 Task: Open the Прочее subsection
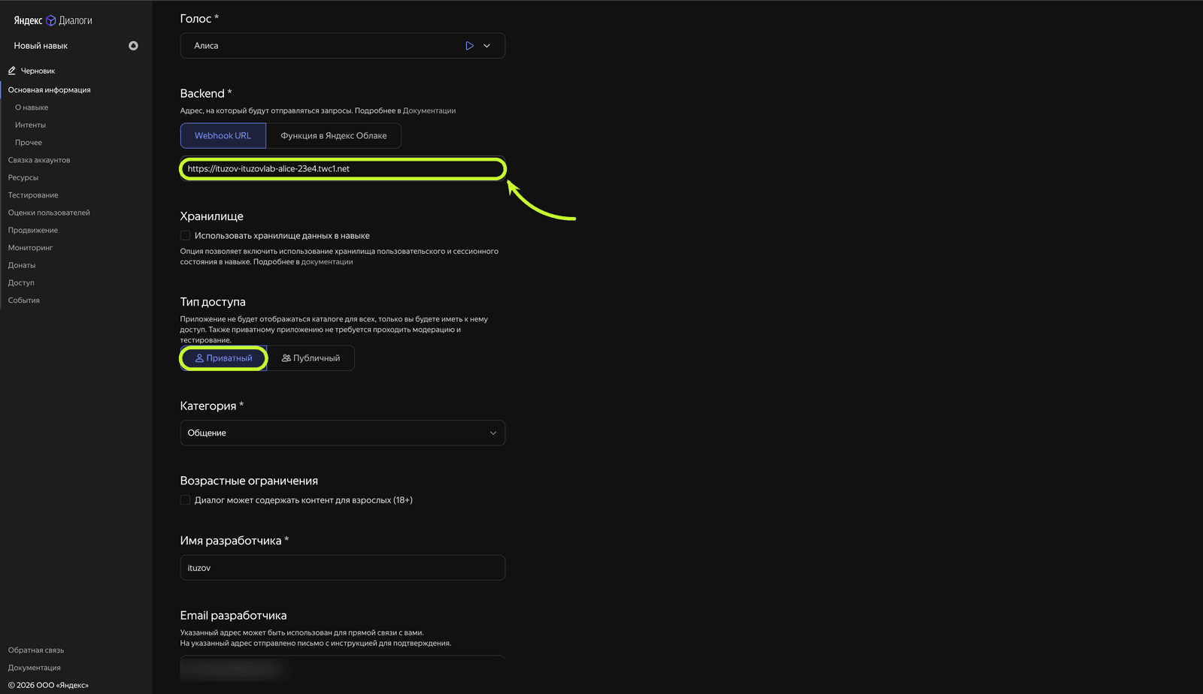pos(29,143)
